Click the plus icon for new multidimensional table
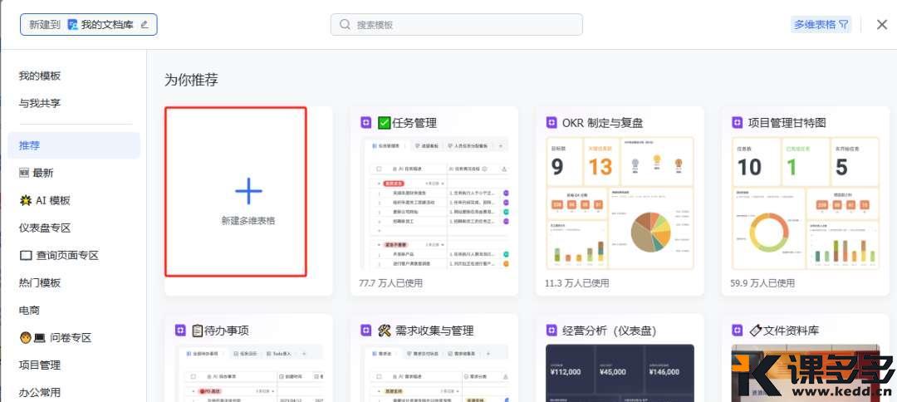This screenshot has height=402, width=897. tap(248, 191)
